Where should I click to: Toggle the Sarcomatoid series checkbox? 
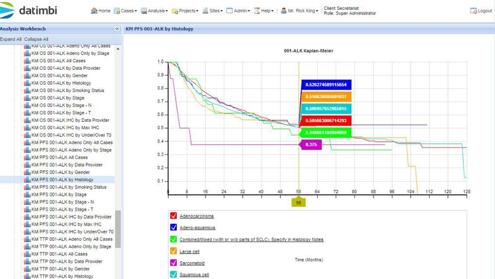[x=173, y=263]
